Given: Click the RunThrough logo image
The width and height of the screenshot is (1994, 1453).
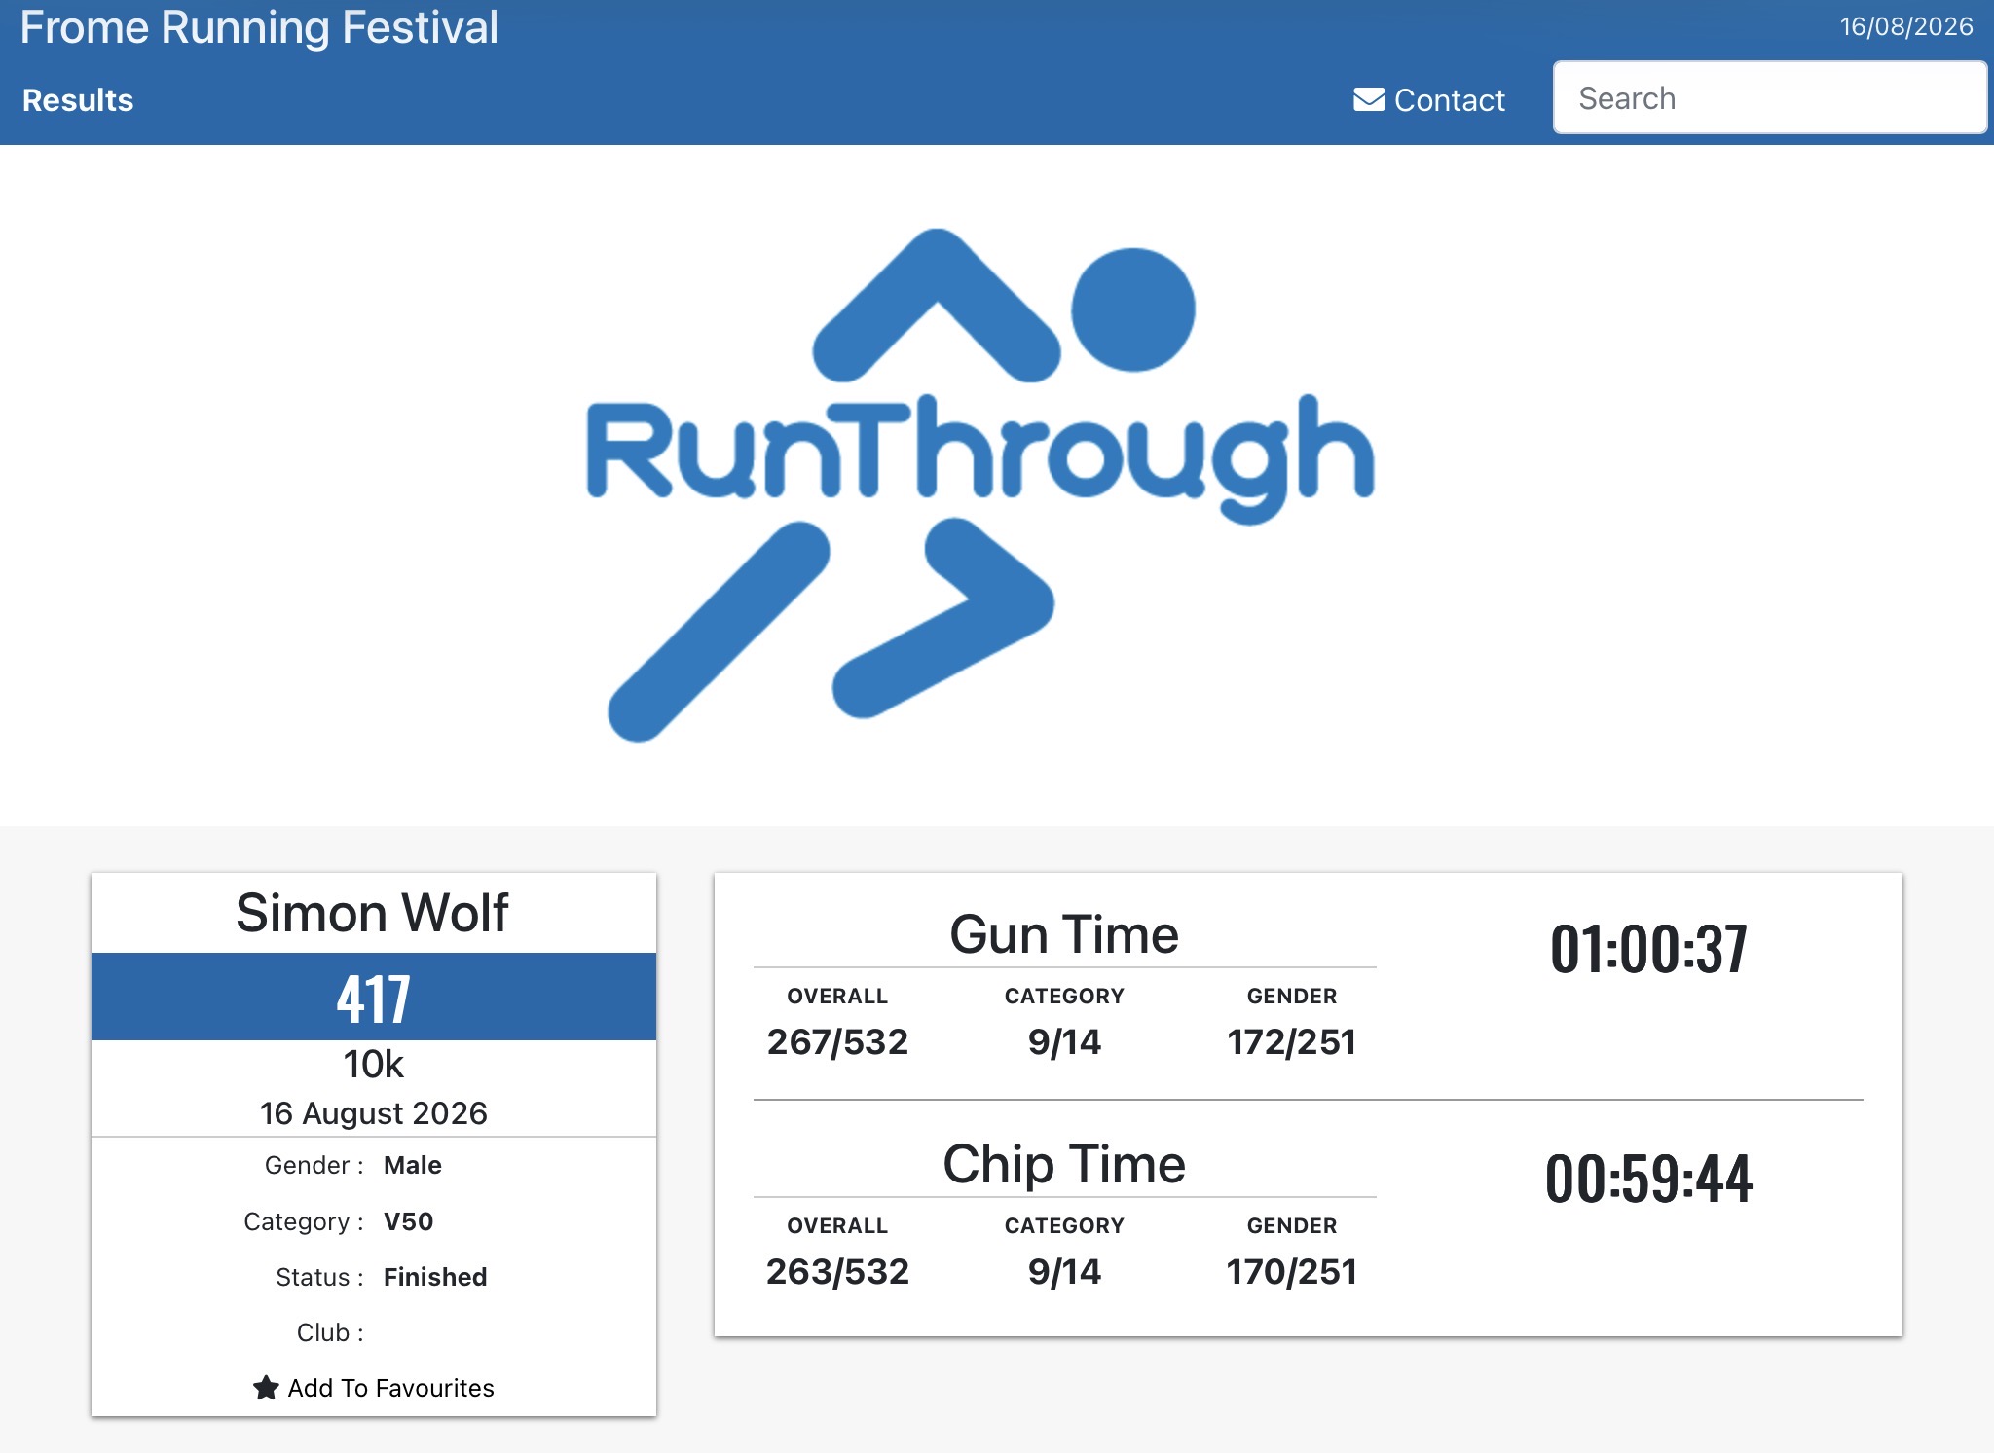Looking at the screenshot, I should (980, 485).
